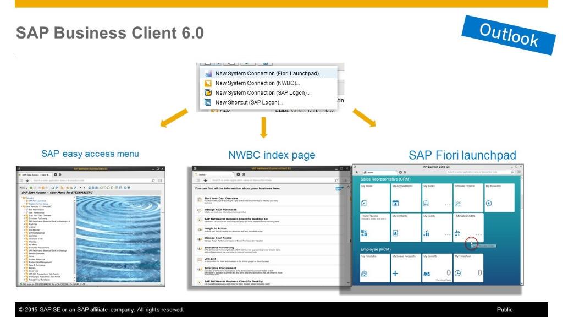The width and height of the screenshot is (563, 317).
Task: Click the side panel icon in Fiori launchpad window
Action: point(519,172)
